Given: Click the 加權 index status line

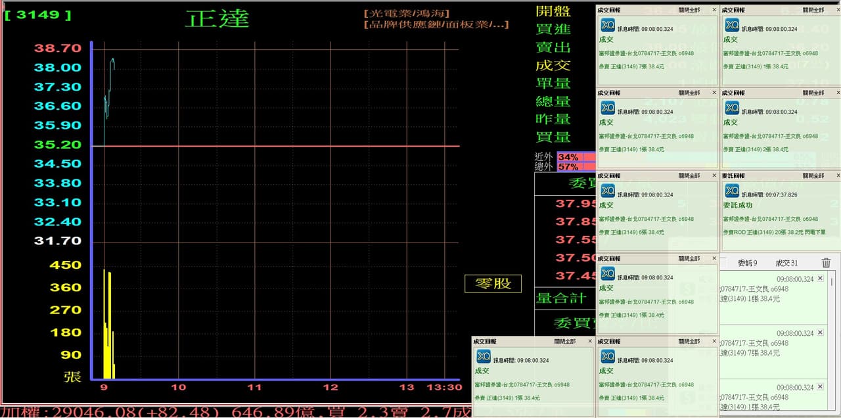Looking at the screenshot, I should (237, 412).
